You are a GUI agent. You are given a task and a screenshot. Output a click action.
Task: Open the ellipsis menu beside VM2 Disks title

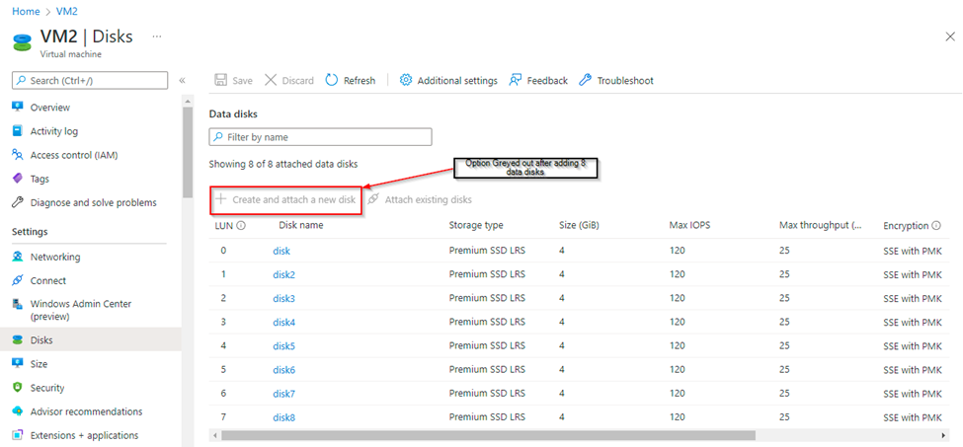[157, 37]
